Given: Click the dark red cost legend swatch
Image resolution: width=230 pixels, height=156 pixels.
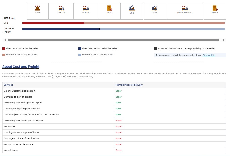Looking at the screenshot, I should [4, 49].
